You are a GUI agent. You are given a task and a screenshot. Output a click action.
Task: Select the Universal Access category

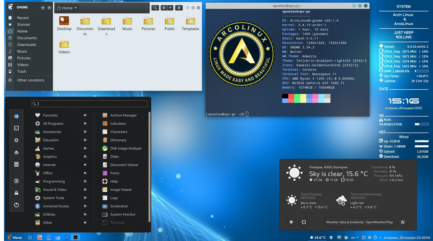click(x=60, y=206)
